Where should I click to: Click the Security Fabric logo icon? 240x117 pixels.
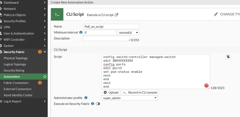(1, 52)
